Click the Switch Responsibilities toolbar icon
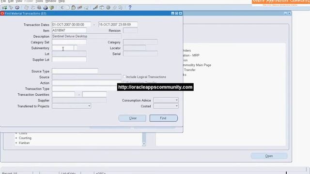310x174 pixels. click(39, 8)
